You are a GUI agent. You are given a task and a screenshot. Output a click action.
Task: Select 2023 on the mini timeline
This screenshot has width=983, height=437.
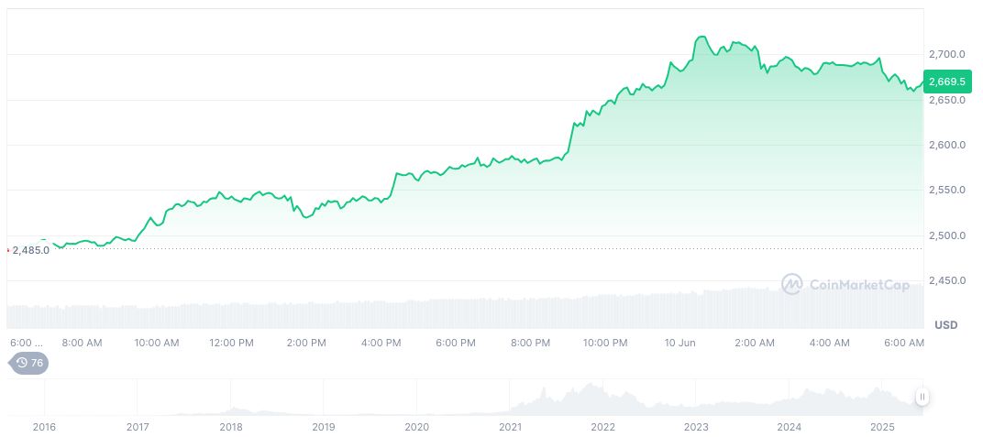696,426
